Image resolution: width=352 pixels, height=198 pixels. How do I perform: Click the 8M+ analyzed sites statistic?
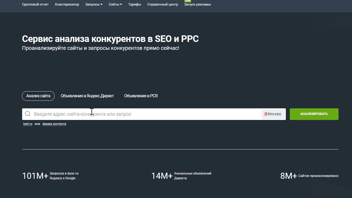[x=289, y=176]
